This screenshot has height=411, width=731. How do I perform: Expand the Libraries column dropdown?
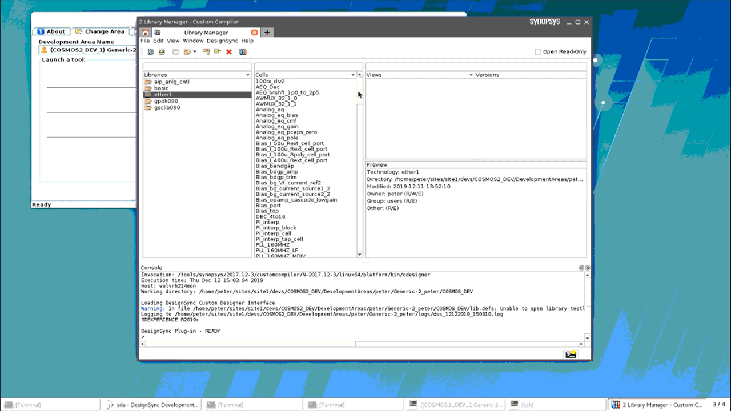coord(248,75)
